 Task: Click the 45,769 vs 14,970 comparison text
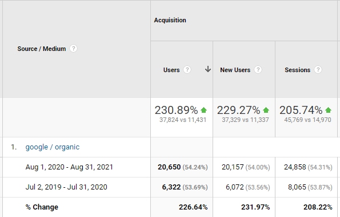[307, 120]
